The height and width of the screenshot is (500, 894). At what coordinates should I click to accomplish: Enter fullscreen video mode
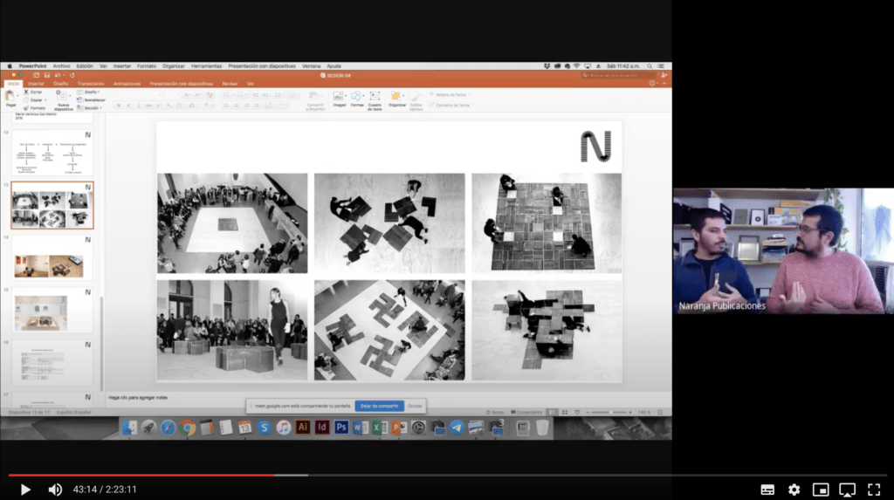[874, 490]
